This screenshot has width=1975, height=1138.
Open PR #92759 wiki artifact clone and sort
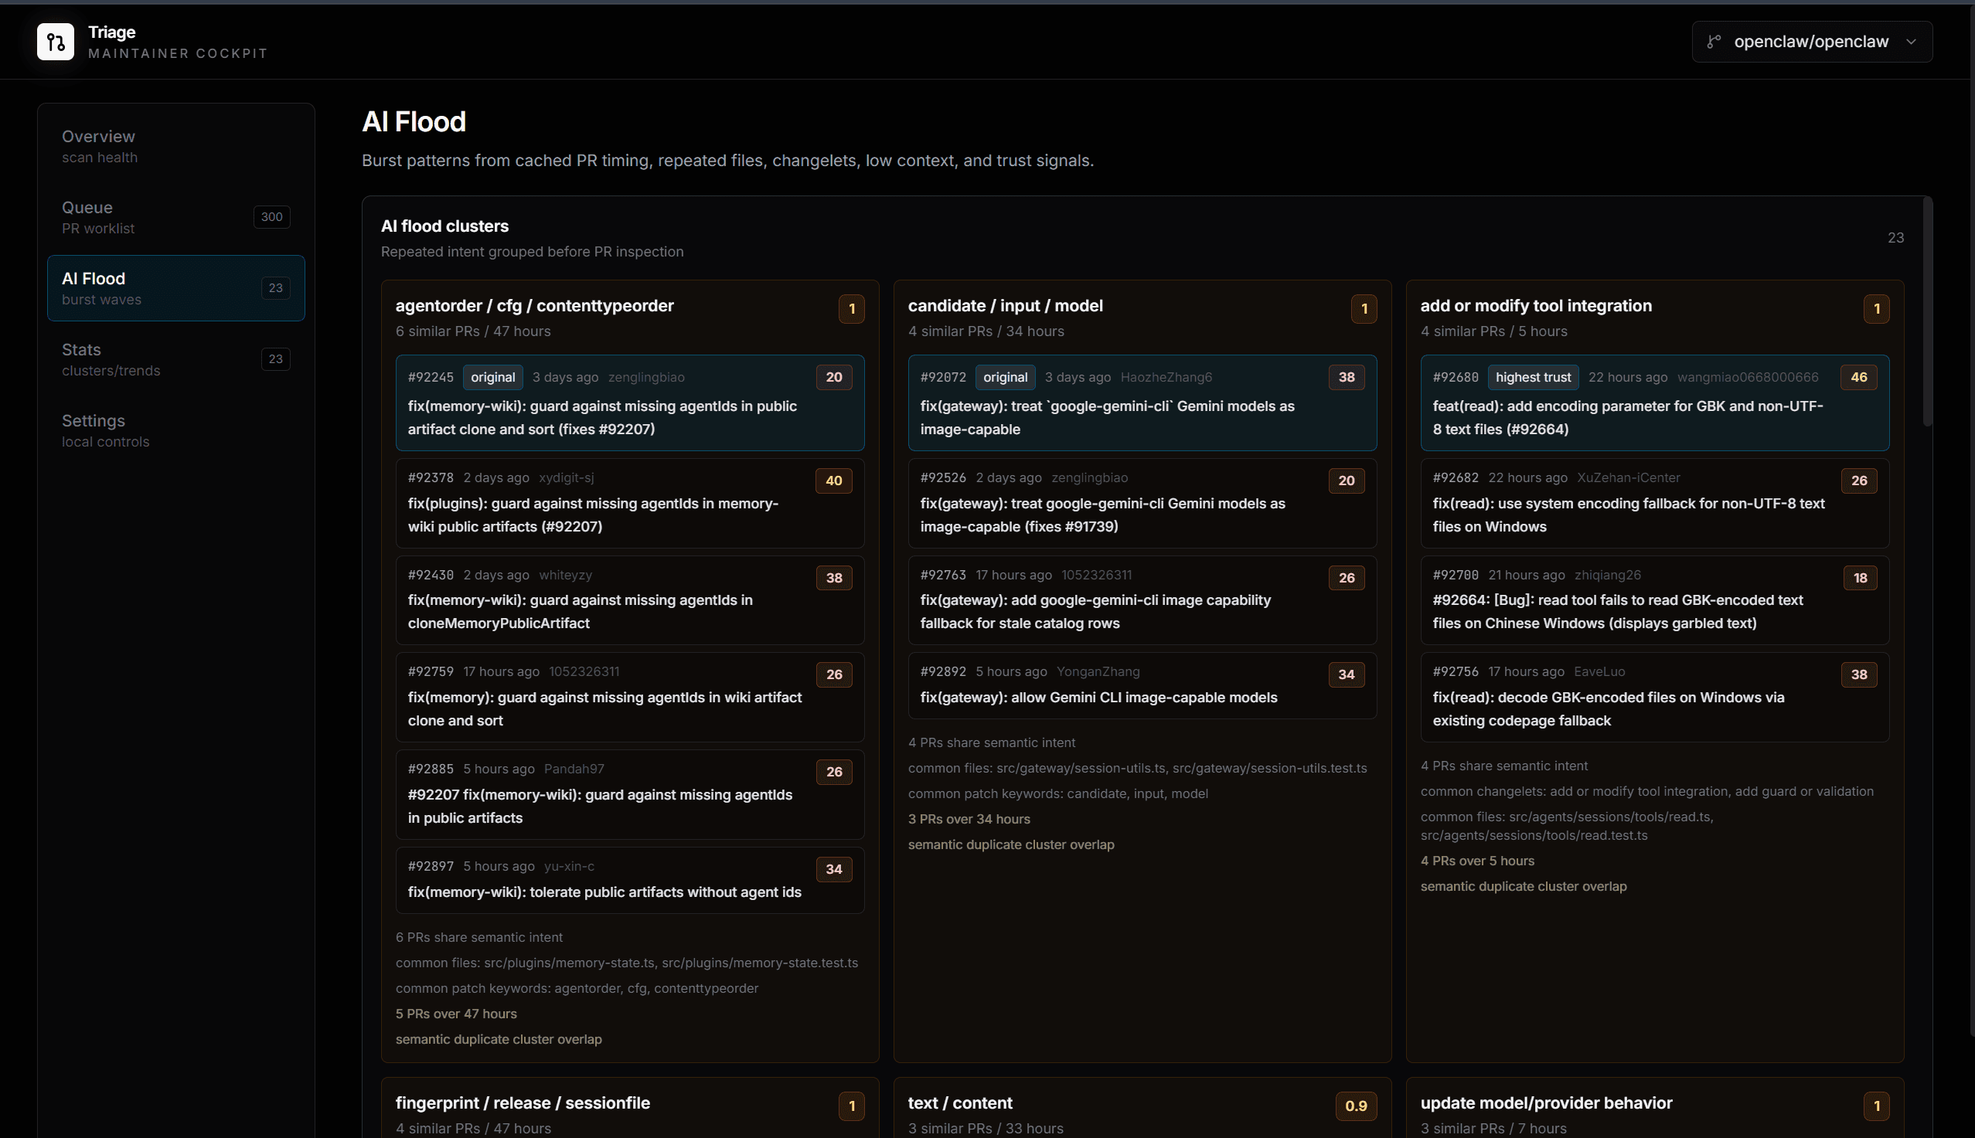(x=629, y=697)
